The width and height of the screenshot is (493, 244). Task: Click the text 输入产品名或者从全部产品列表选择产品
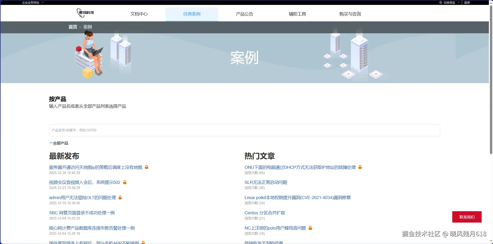tap(88, 106)
